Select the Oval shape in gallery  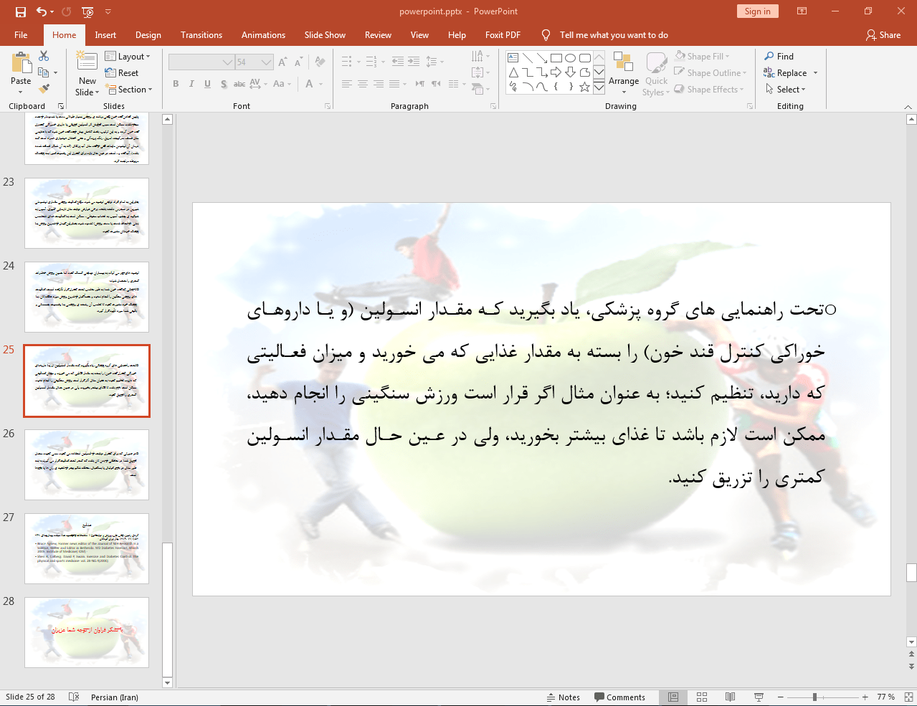click(571, 58)
